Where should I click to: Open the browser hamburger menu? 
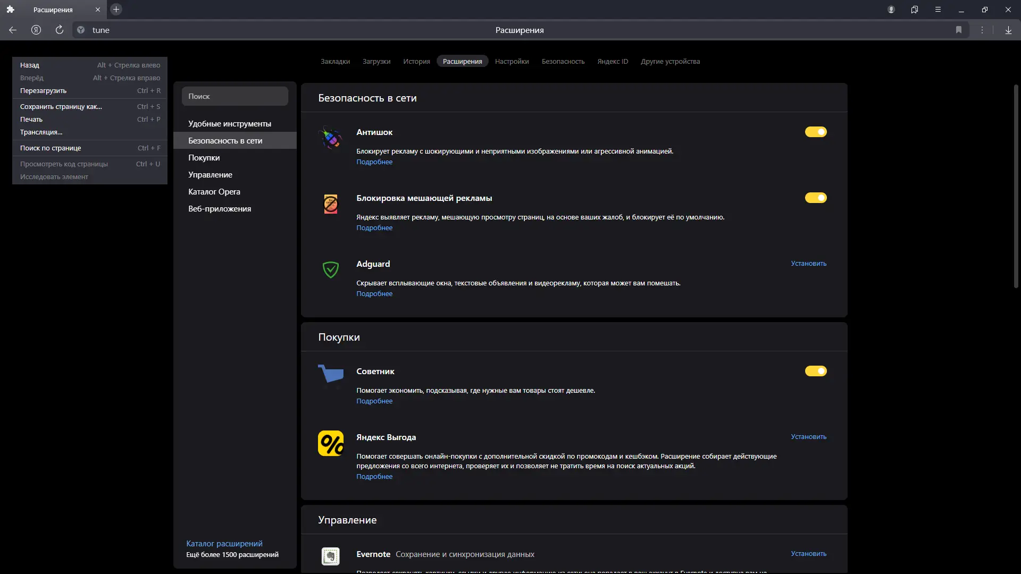(x=938, y=10)
